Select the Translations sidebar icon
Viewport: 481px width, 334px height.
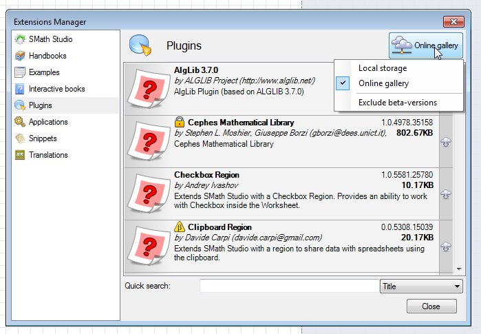pyautogui.click(x=20, y=155)
